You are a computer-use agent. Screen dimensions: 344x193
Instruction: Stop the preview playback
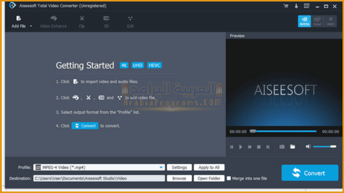coord(259,147)
